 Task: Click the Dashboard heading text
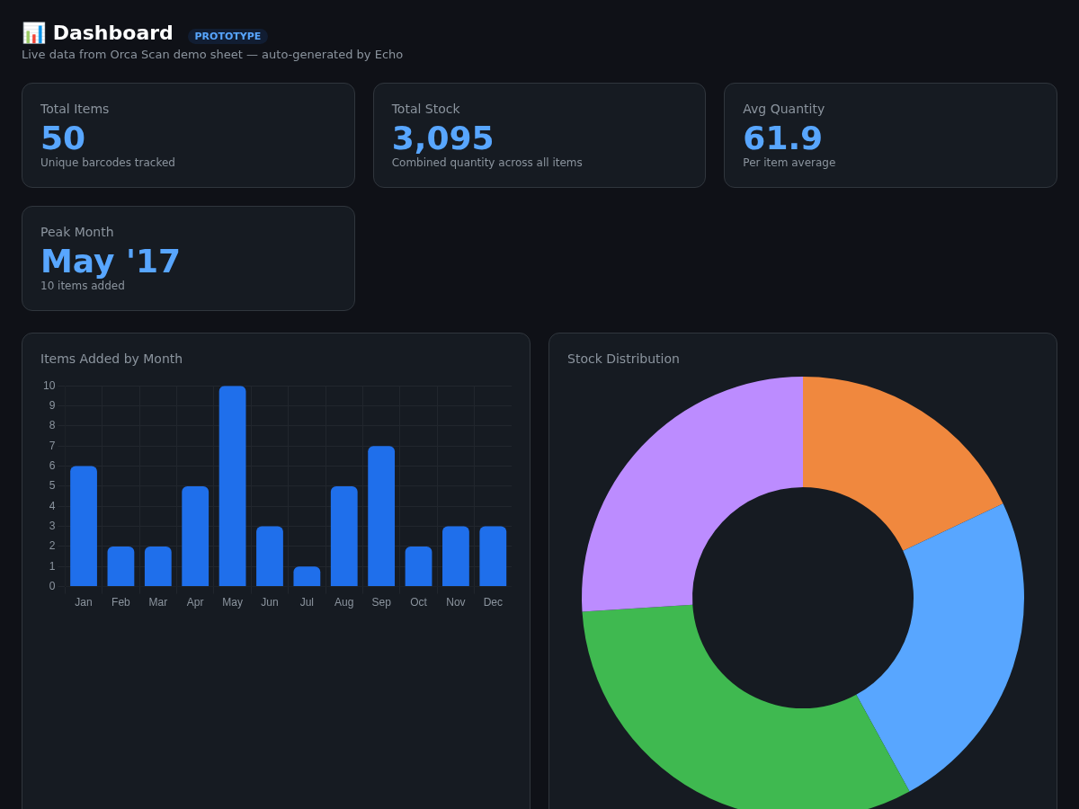[x=113, y=33]
